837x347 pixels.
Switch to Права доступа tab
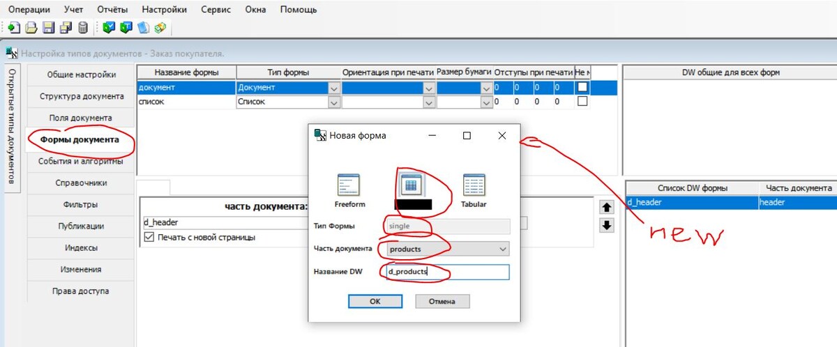[x=82, y=291]
